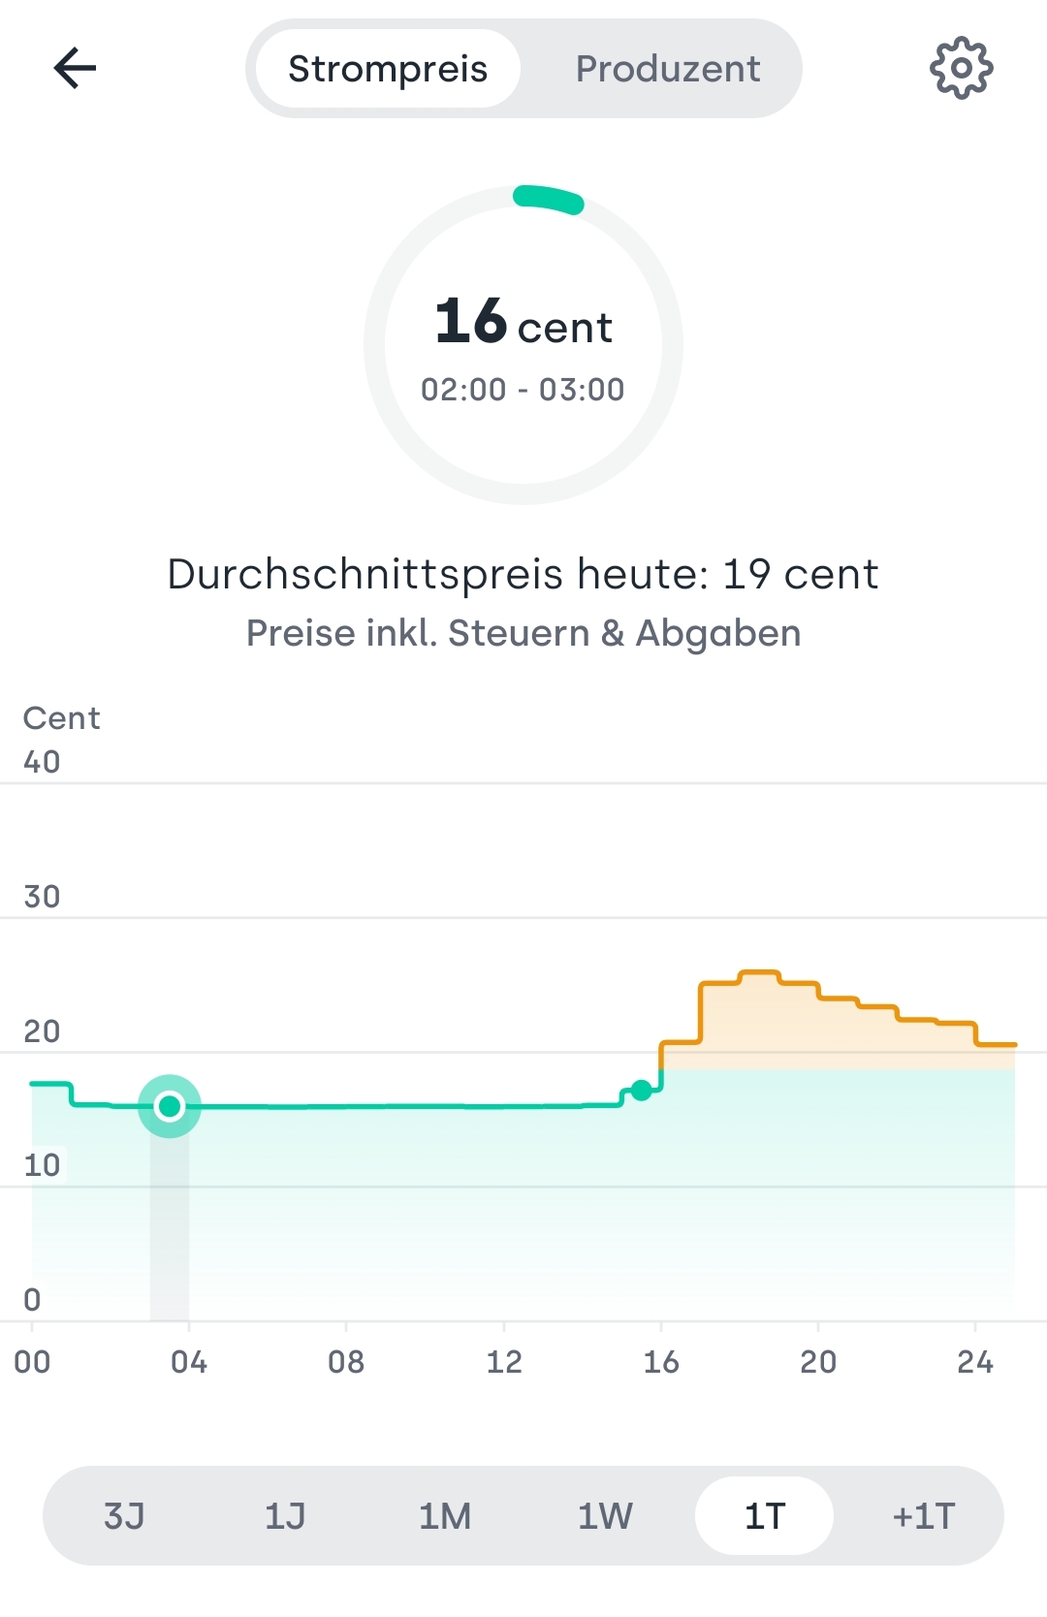Tap the Preise inkl. Steuern & Abgaben note
This screenshot has width=1047, height=1617.
coord(523,633)
